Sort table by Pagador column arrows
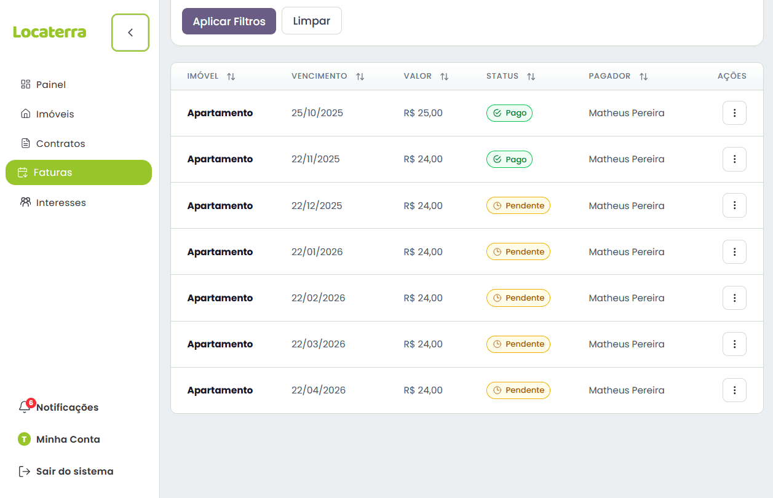 click(643, 77)
